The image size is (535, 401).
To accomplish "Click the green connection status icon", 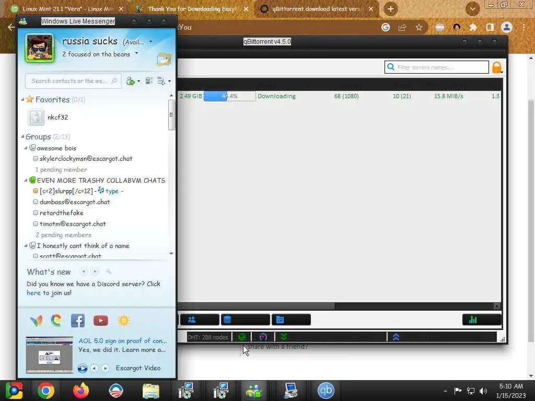I will click(x=242, y=337).
